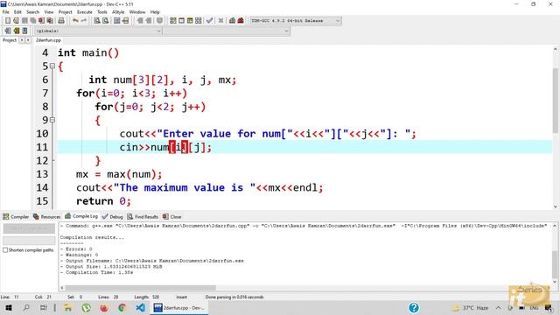This screenshot has height=315, width=560.
Task: Switch to the Compiler bottom tab
Action: (x=16, y=217)
